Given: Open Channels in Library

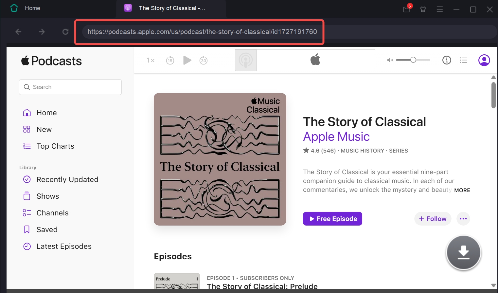Looking at the screenshot, I should (45, 213).
